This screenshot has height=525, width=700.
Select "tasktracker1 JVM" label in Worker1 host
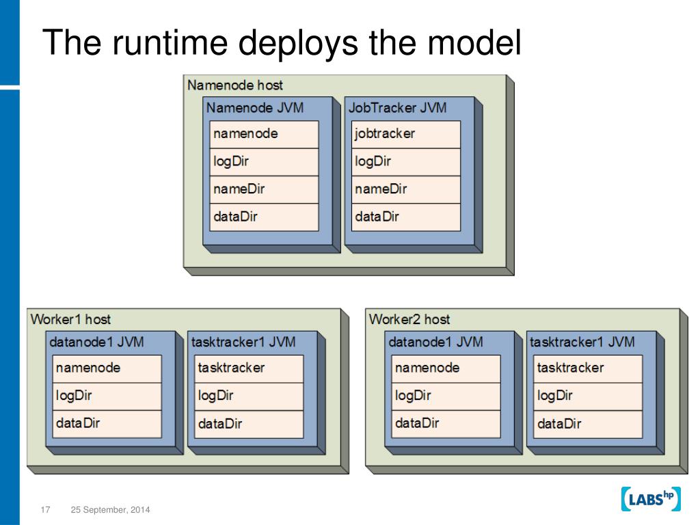point(243,342)
